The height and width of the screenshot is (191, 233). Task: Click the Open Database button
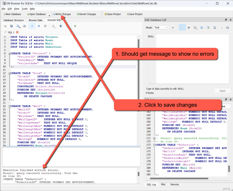36,14
